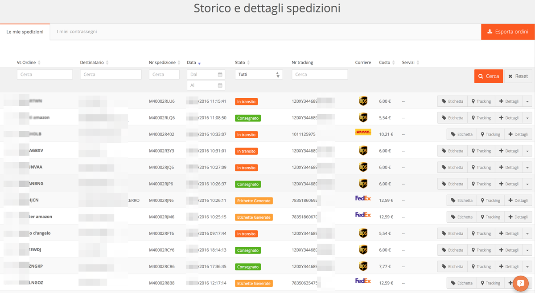The height and width of the screenshot is (293, 535).
Task: Click FedEx logo for shipment M40002RJN6
Action: (363, 198)
